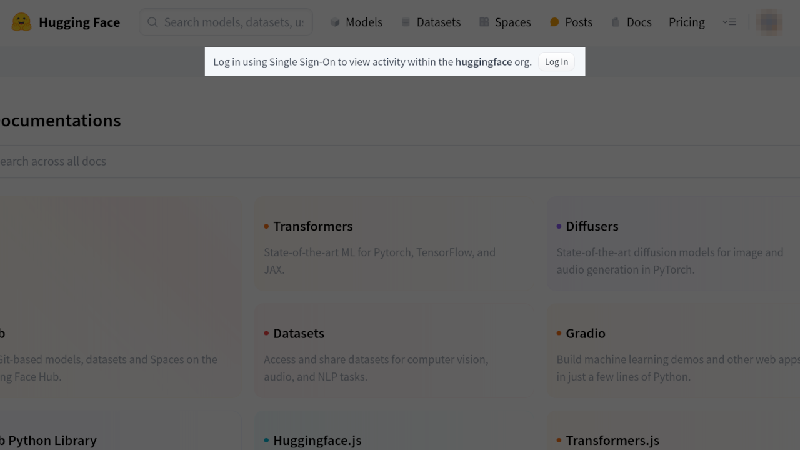This screenshot has height=450, width=800.
Task: Click the Hugging Face brand name
Action: (x=79, y=22)
